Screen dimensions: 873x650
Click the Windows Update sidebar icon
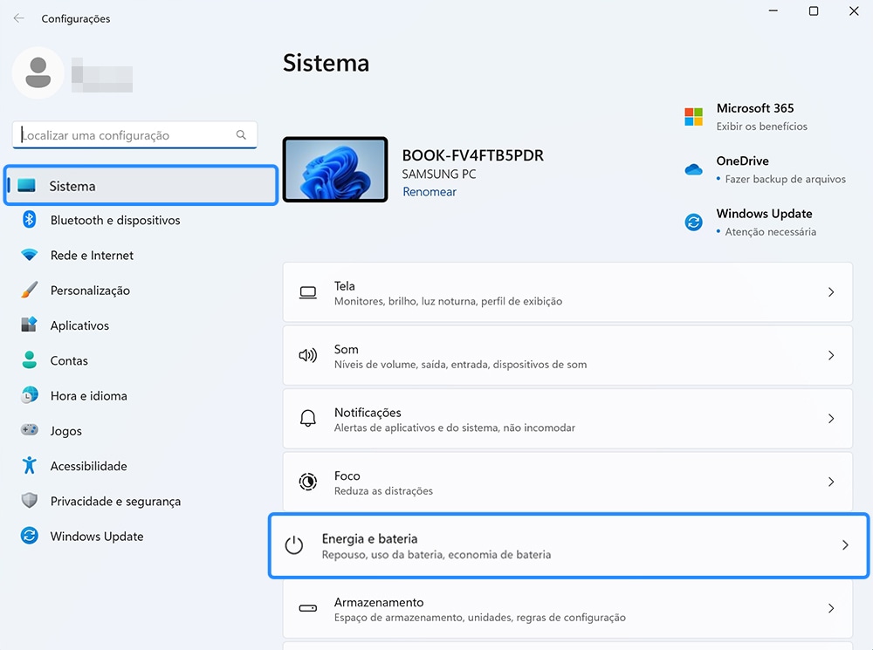[30, 536]
